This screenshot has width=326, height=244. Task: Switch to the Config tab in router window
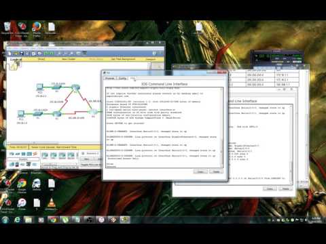(x=122, y=79)
